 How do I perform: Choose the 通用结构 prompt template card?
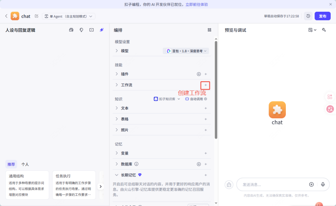[27, 185]
